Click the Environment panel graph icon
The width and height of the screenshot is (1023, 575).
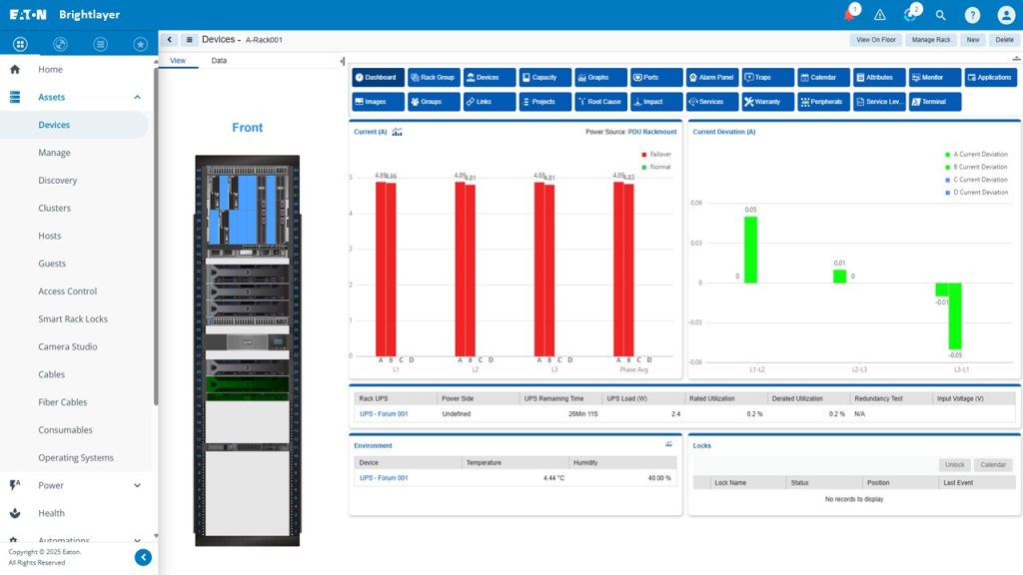coord(668,444)
